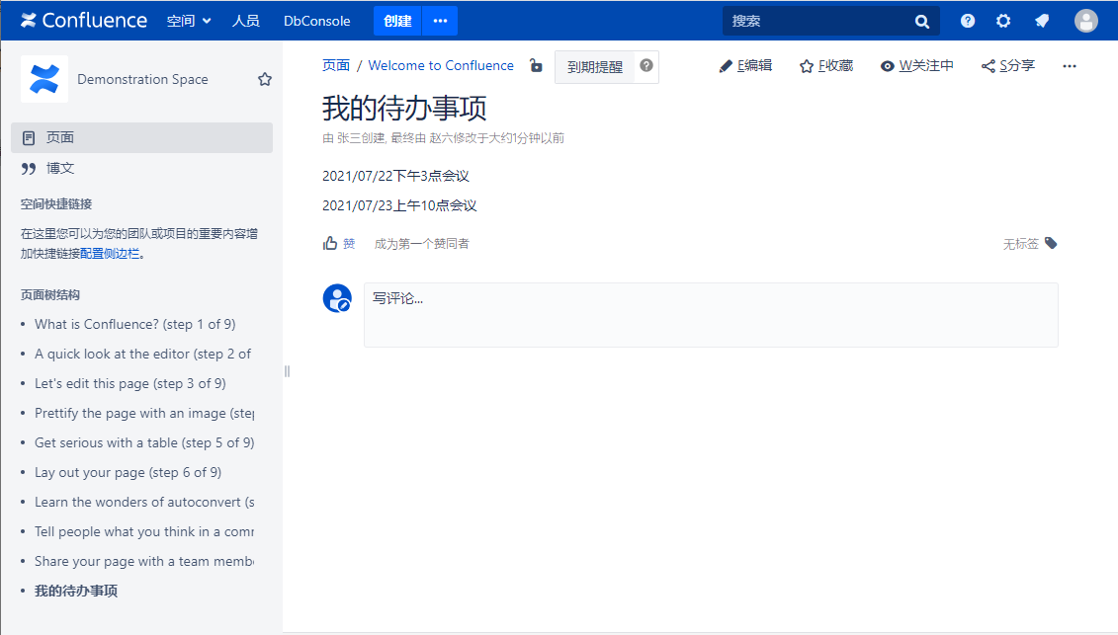Viewport: 1118px width, 635px height.
Task: Click the search magnifier icon
Action: (922, 21)
